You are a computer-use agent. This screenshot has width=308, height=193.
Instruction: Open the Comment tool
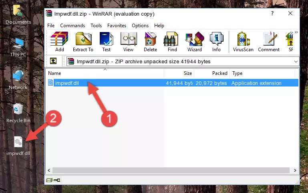(269, 42)
